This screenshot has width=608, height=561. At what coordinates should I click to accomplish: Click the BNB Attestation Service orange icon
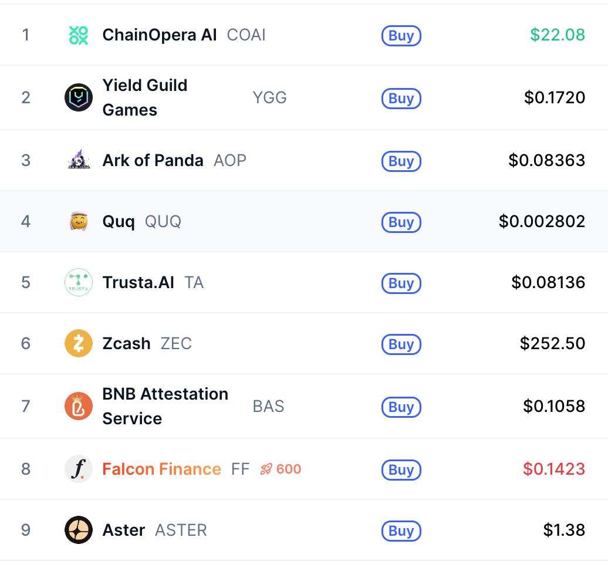(78, 406)
